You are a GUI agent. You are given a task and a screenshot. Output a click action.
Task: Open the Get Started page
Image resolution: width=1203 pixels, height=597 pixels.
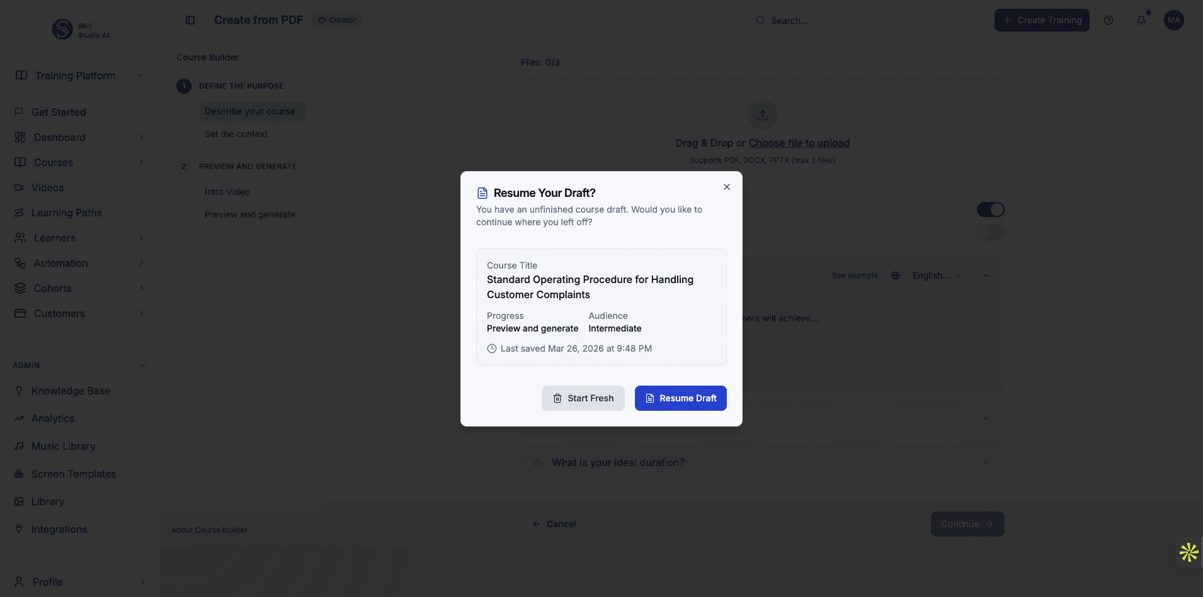tap(59, 112)
